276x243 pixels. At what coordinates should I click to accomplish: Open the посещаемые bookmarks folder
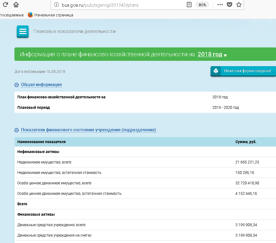click(x=12, y=15)
